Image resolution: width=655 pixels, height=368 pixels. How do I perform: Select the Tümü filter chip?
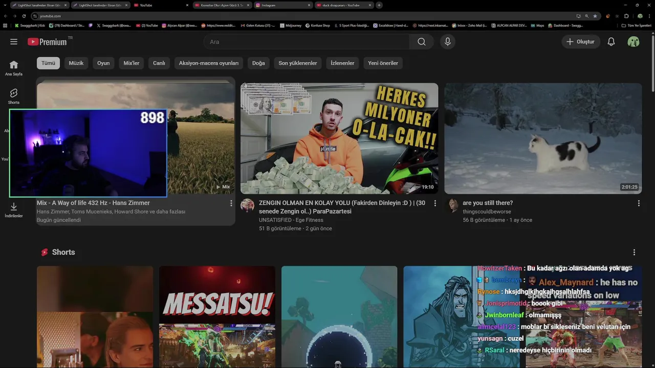click(48, 63)
